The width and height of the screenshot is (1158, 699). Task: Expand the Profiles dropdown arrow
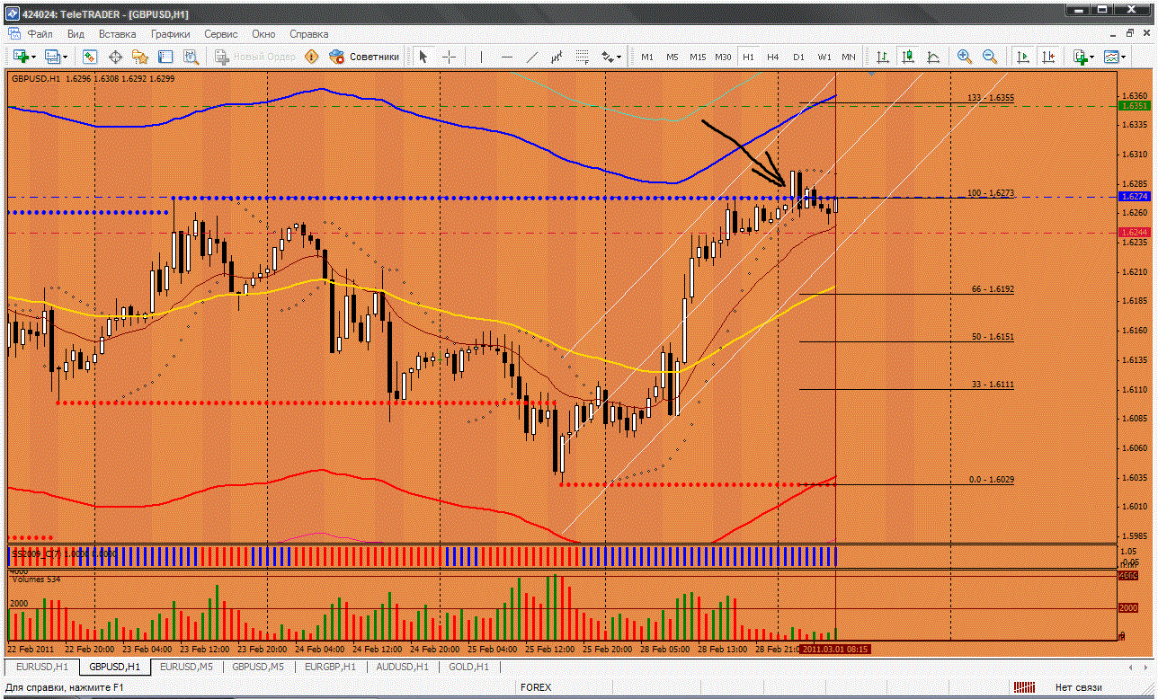[67, 57]
